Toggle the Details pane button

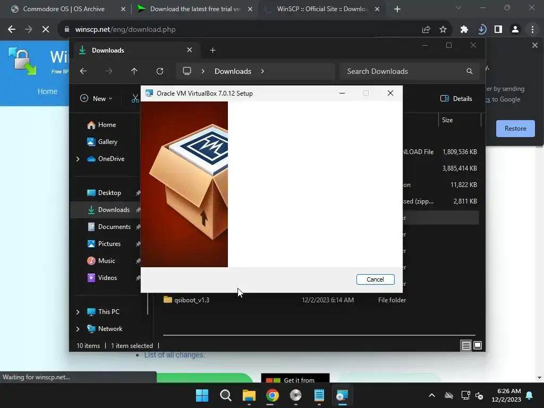[x=456, y=98]
